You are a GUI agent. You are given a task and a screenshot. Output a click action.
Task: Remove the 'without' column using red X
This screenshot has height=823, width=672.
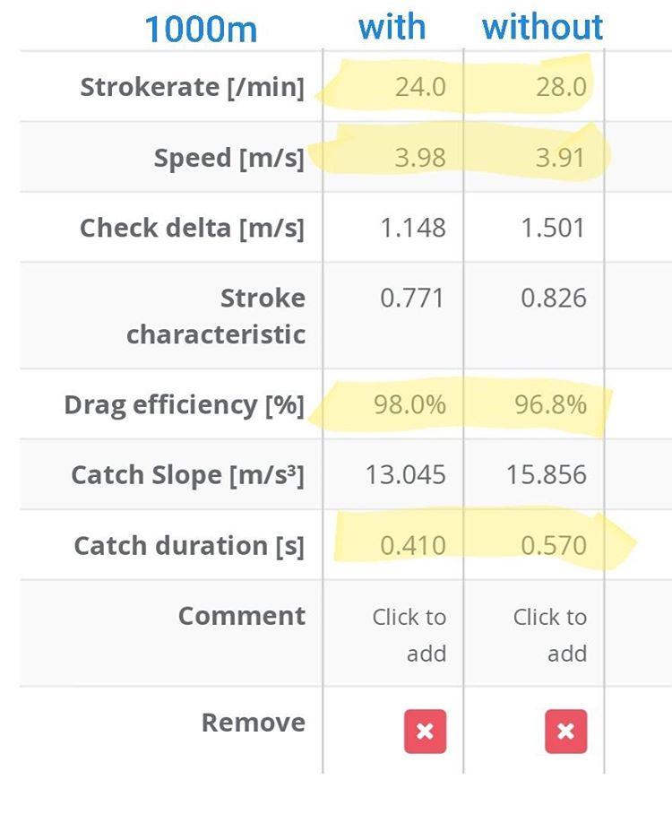(x=565, y=732)
